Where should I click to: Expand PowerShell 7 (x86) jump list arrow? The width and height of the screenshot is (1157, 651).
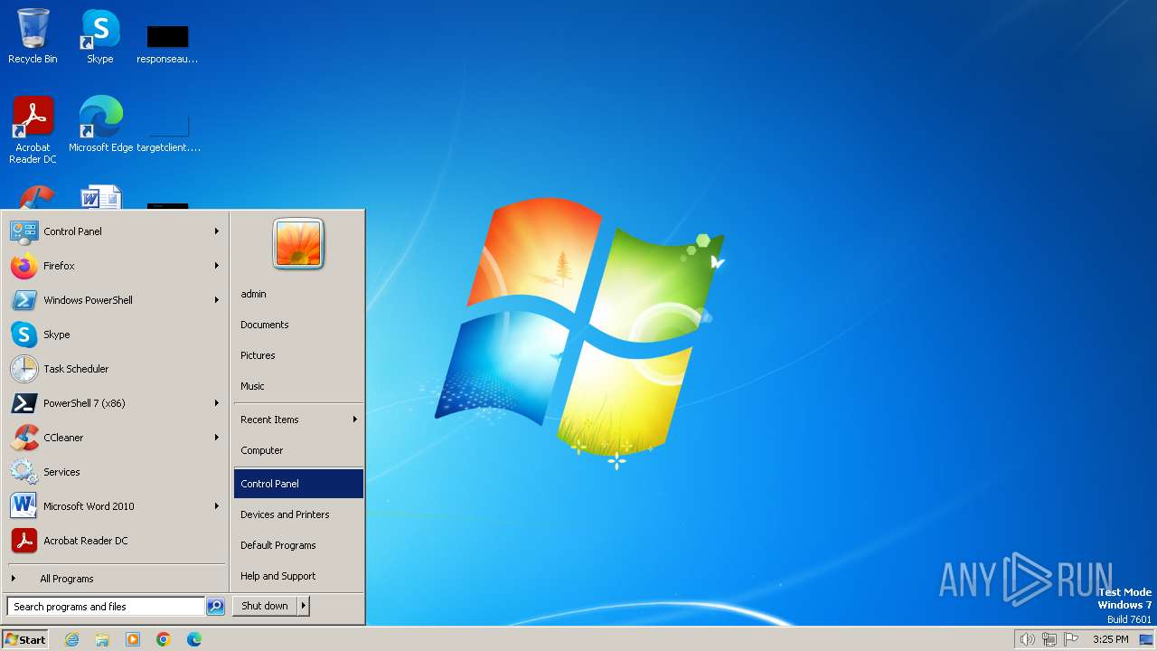[217, 403]
